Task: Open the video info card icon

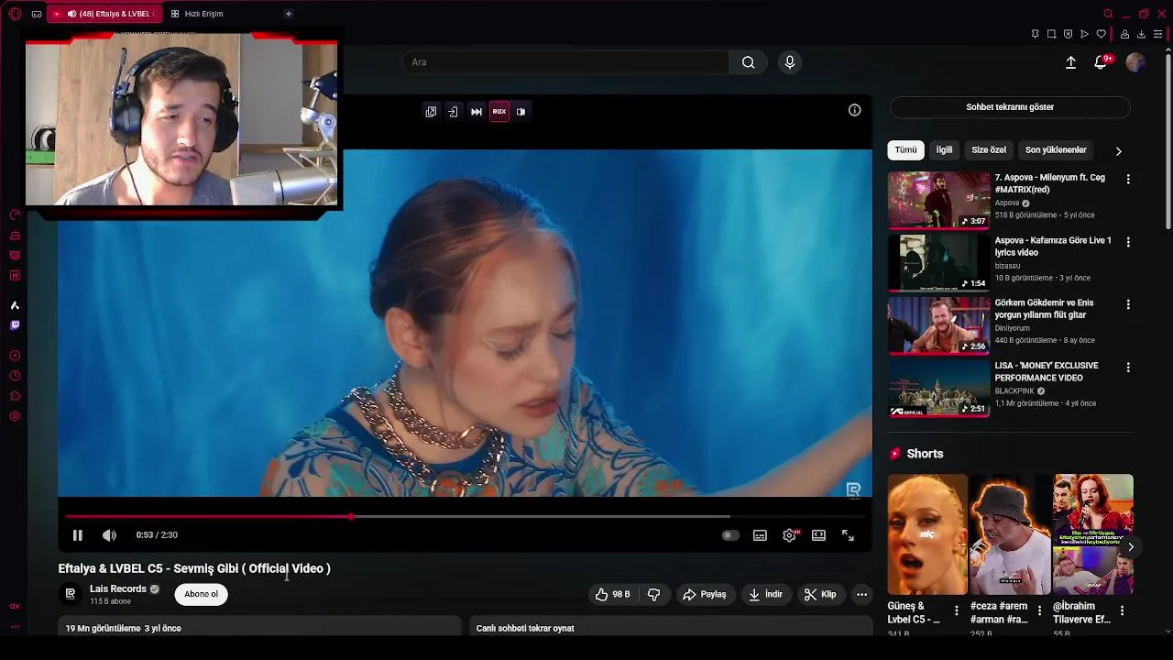Action: 854,110
